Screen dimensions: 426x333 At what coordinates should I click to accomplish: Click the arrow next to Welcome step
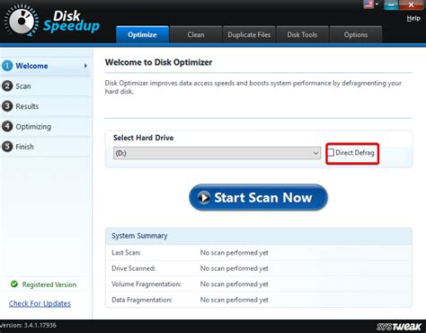coord(85,66)
